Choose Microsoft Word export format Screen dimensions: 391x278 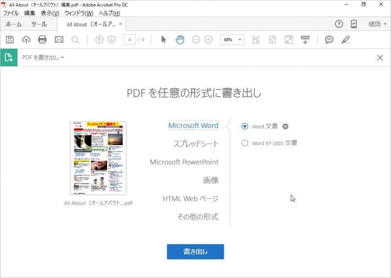tap(193, 126)
